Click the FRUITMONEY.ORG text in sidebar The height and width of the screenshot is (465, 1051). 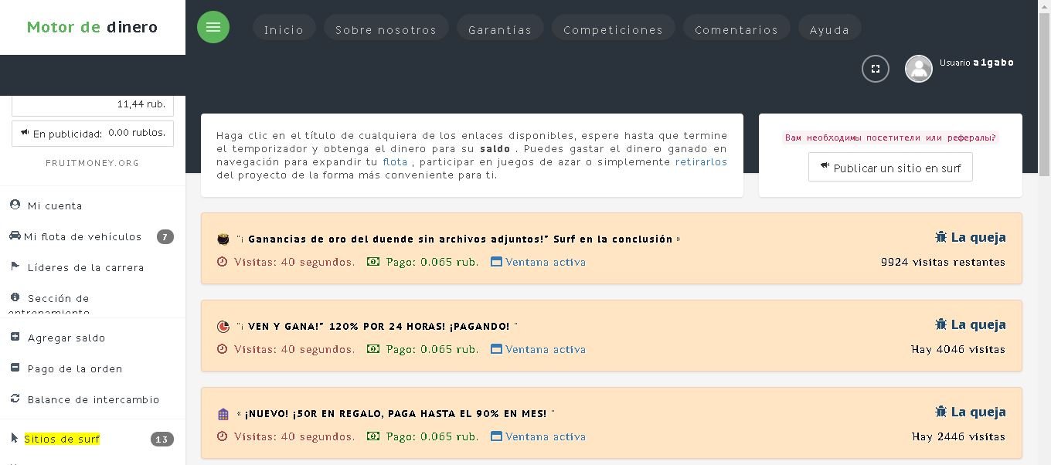click(93, 163)
